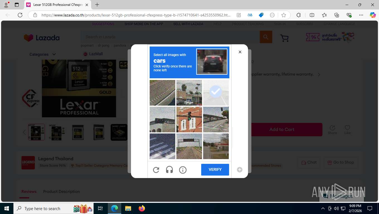Open a new browser tab

97,5
